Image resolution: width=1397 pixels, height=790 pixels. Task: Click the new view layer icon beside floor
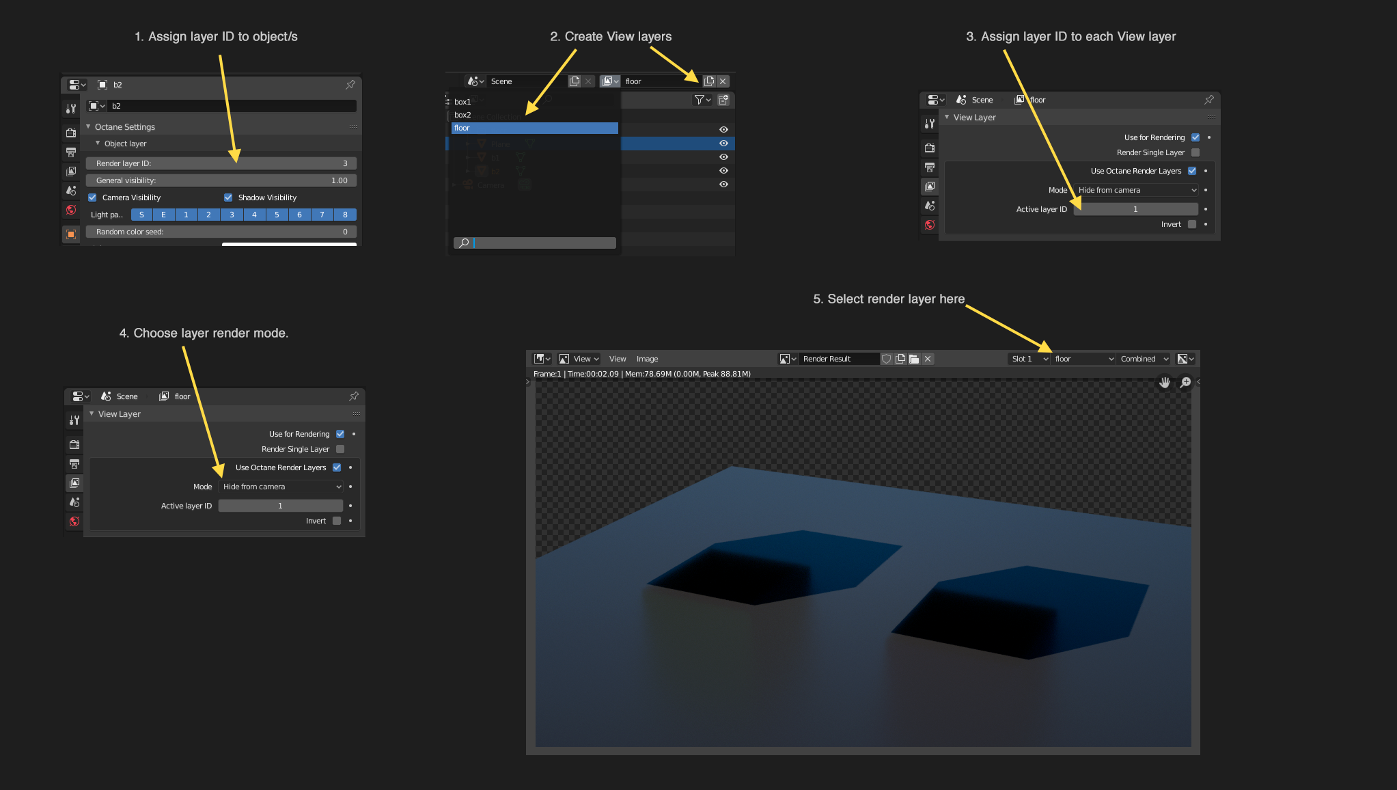(x=709, y=81)
